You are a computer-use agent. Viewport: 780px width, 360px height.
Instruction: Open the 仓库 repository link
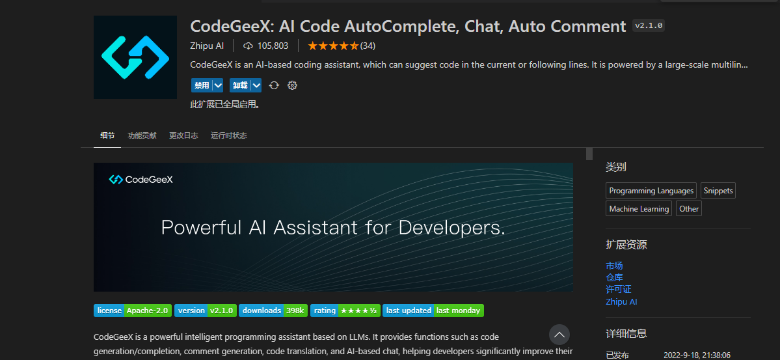614,277
